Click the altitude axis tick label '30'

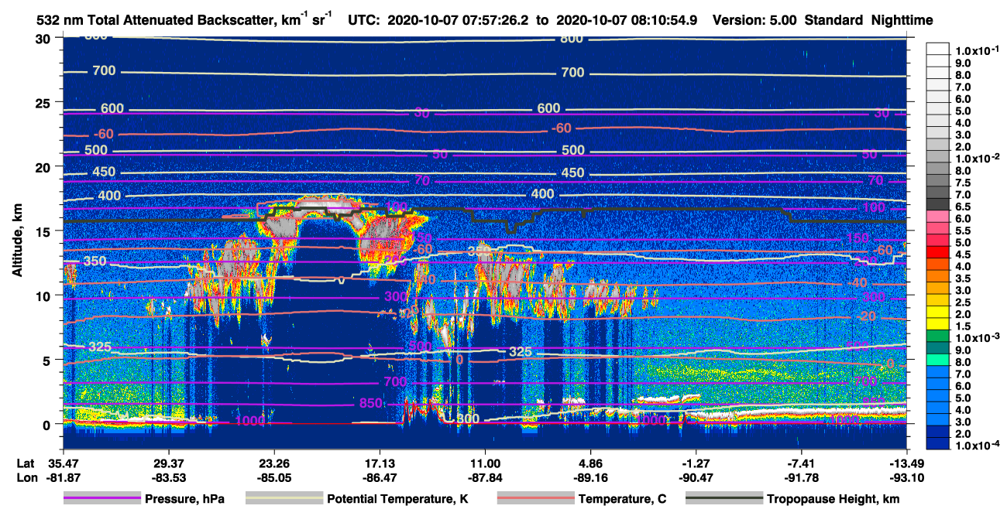[x=44, y=39]
